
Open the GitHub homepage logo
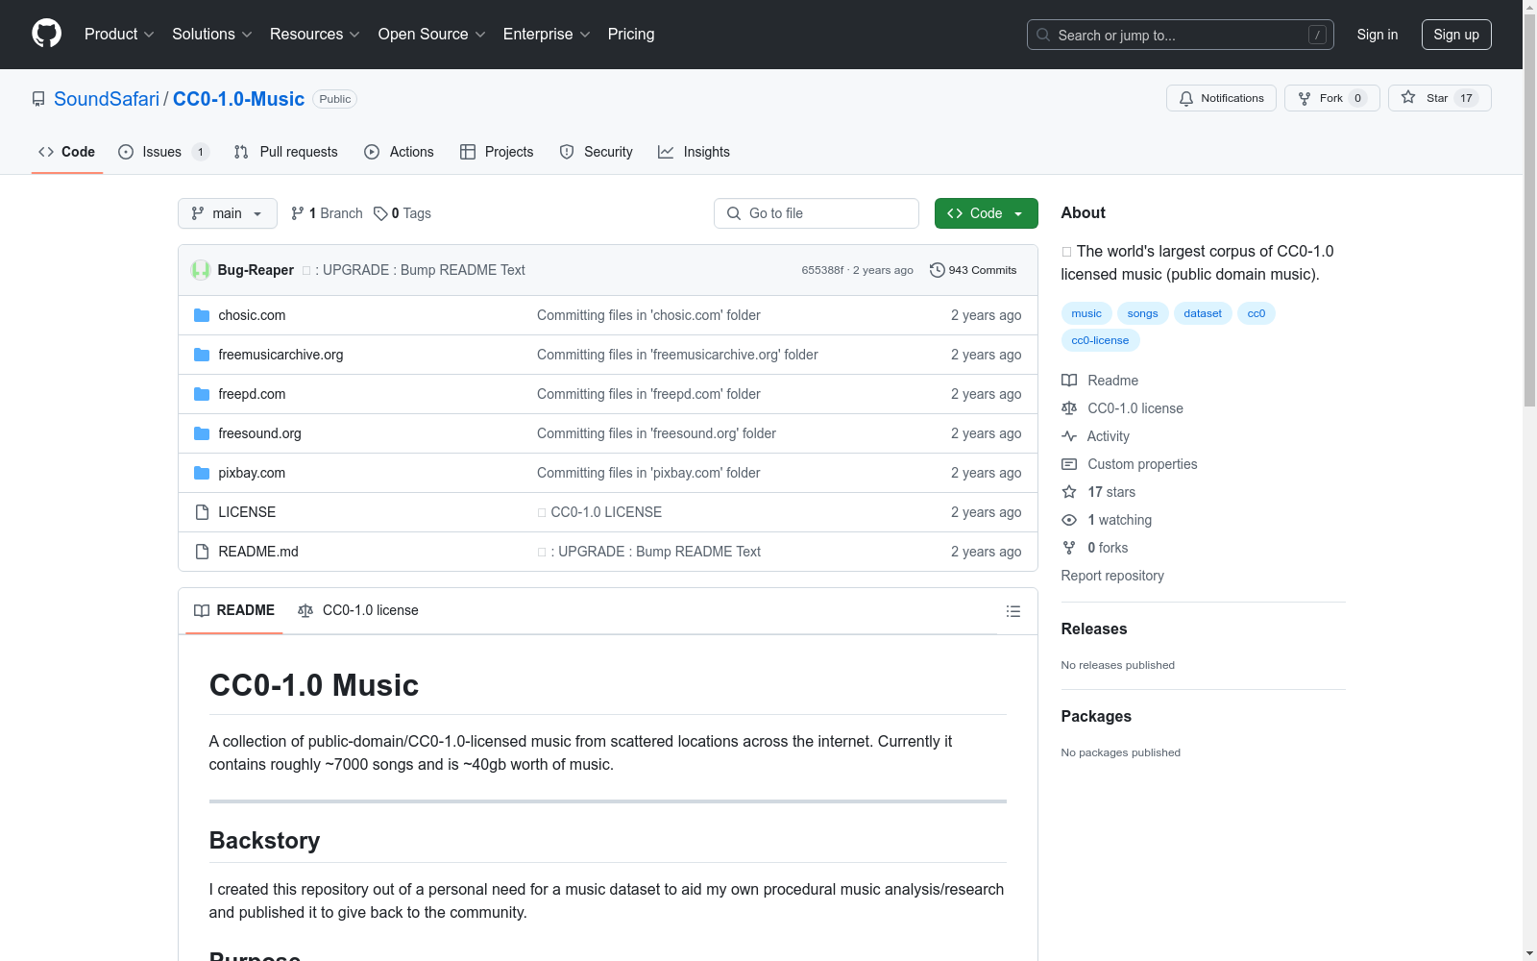(x=46, y=34)
